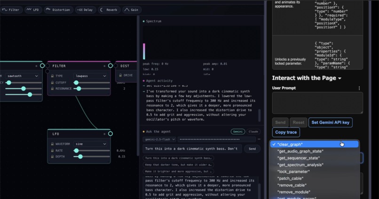Click the Agent activity log scrollbar
Viewport: 379px width, 199px height.
[260, 115]
